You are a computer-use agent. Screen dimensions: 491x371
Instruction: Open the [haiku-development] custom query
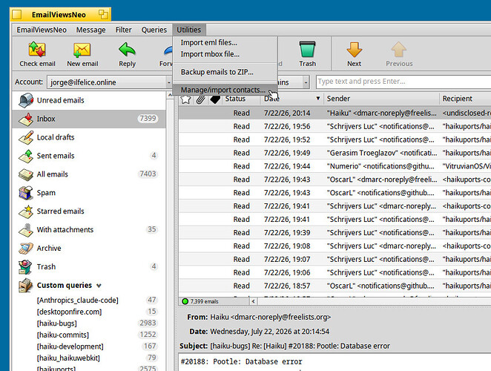coord(70,347)
